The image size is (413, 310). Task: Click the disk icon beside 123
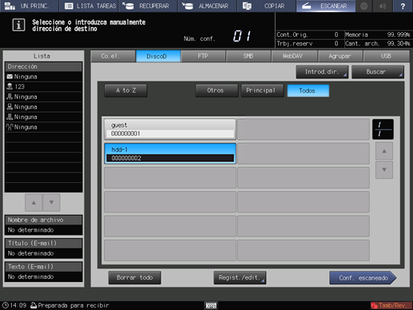(10, 86)
